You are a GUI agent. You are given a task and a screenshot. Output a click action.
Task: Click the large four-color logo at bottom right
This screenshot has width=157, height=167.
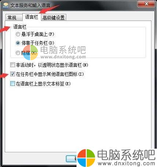(86, 158)
